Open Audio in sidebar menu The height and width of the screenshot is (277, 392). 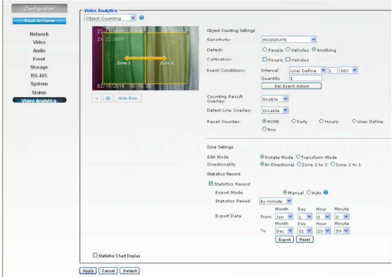coord(40,50)
